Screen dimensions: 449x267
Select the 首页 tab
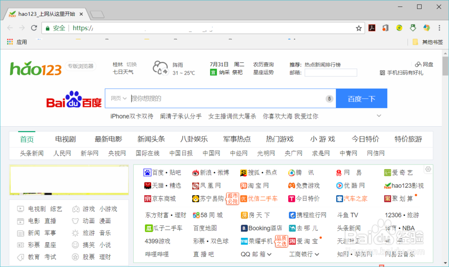[27, 139]
